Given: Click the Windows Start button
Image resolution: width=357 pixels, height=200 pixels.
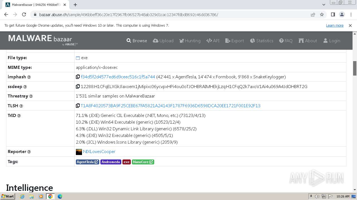Looking at the screenshot, I should pyautogui.click(x=8, y=196).
